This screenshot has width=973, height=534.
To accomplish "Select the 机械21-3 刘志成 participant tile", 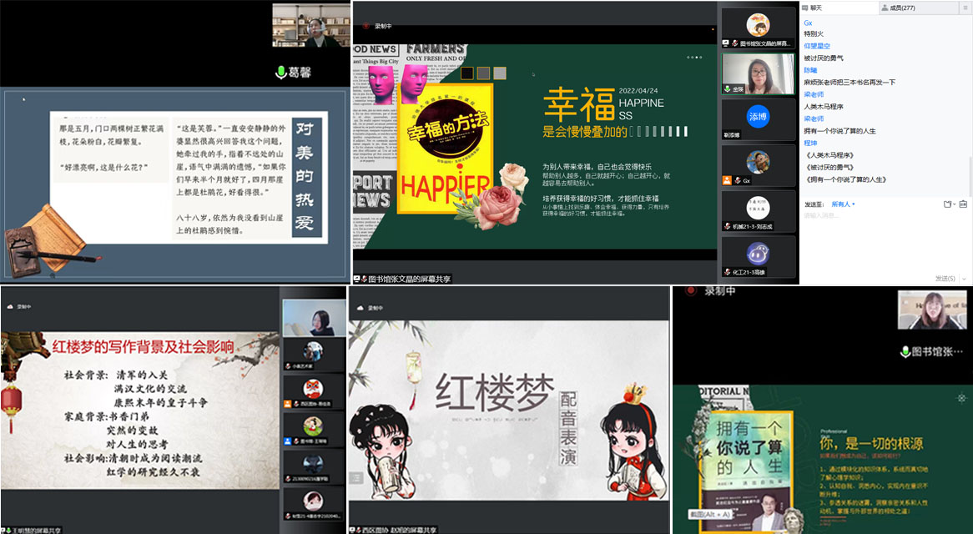I will pyautogui.click(x=758, y=210).
